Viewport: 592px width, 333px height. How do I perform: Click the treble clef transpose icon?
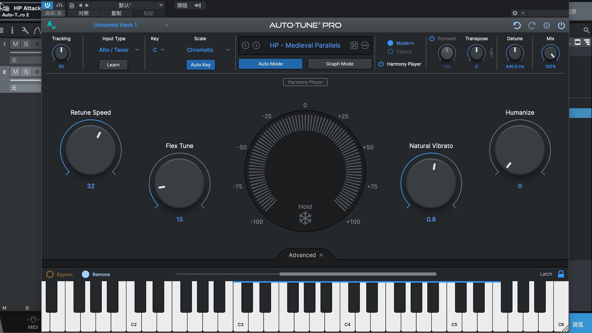pyautogui.click(x=491, y=53)
